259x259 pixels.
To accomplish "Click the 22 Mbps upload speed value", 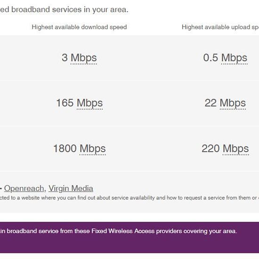I will tap(225, 103).
